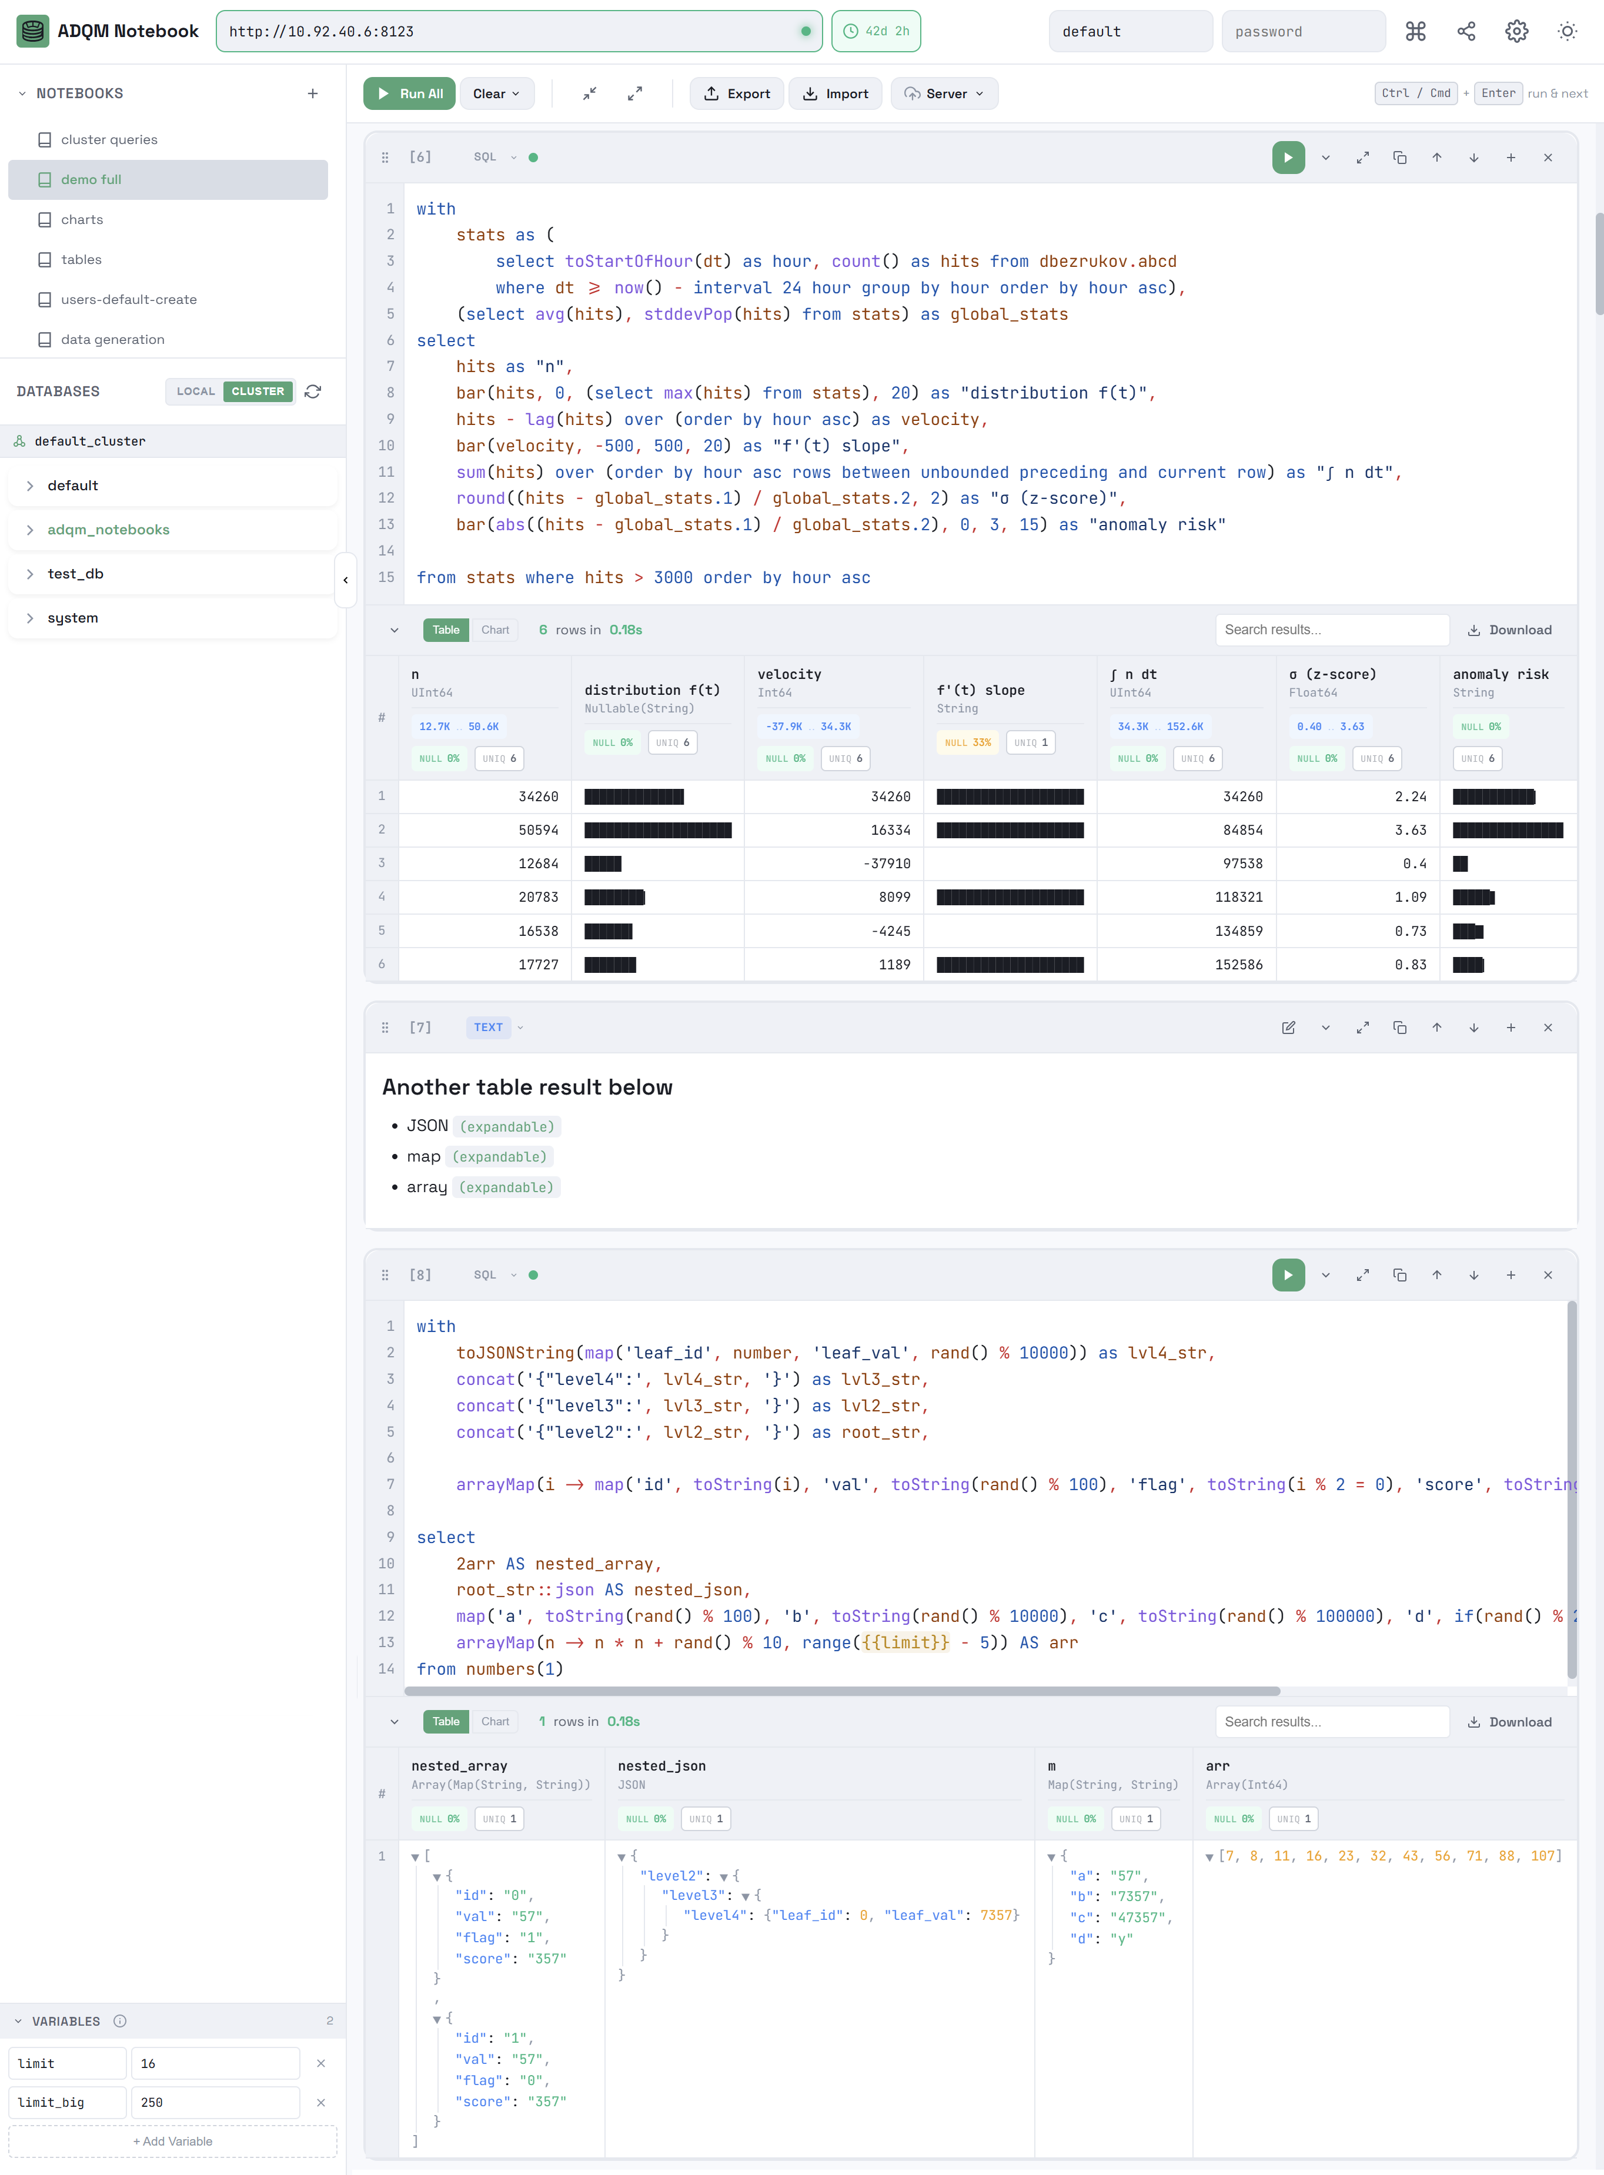Open the 'charts' notebook

(x=82, y=219)
